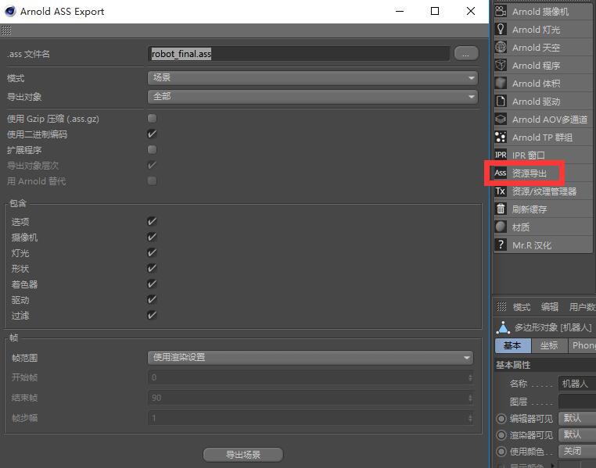The width and height of the screenshot is (596, 468).
Task: Toggle the 编辑器可见 radio dot
Action: point(501,419)
